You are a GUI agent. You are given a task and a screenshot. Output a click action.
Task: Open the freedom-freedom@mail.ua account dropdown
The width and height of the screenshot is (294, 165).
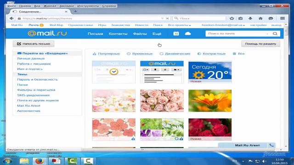point(223,25)
